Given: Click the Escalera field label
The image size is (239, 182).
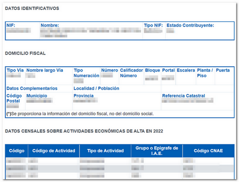Looking at the screenshot, I should point(185,70).
